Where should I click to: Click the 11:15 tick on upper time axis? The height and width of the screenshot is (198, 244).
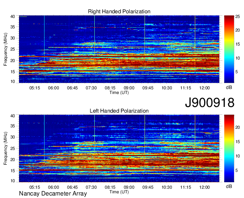coord(186,88)
